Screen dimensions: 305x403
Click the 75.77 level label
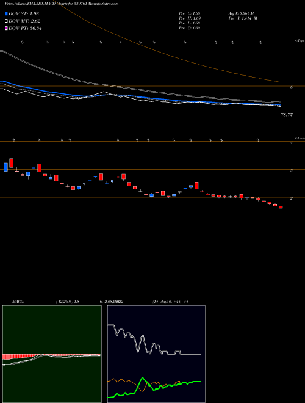coord(287,115)
